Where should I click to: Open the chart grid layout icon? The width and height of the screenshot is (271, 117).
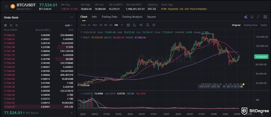265,17
